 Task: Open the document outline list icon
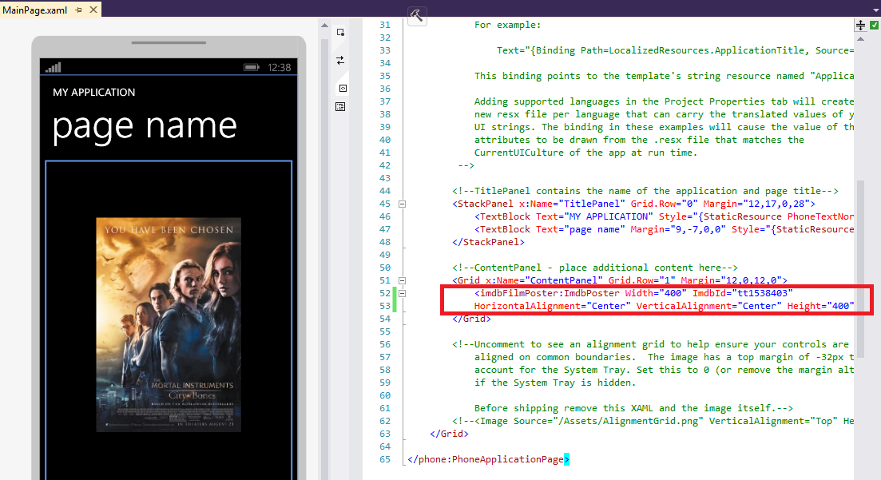tap(340, 106)
